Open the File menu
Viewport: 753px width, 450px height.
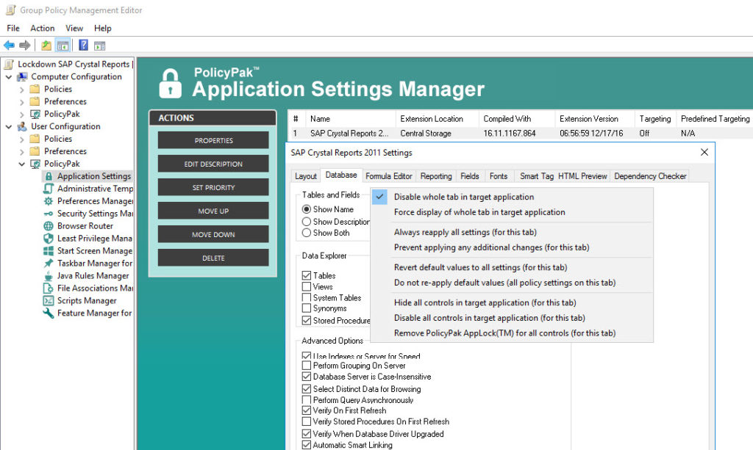(13, 29)
